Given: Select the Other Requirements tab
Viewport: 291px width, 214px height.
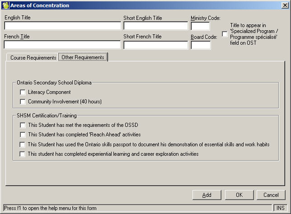Looking at the screenshot, I should pos(83,57).
